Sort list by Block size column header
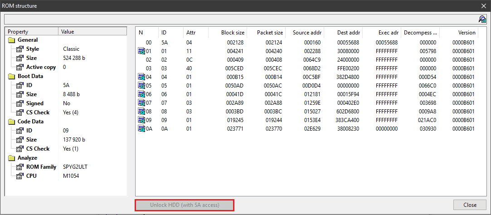The height and width of the screenshot is (215, 491). pos(228,33)
